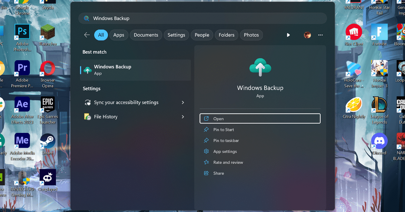405x212 pixels.
Task: Click the search box containing Windows Backup
Action: point(202,19)
